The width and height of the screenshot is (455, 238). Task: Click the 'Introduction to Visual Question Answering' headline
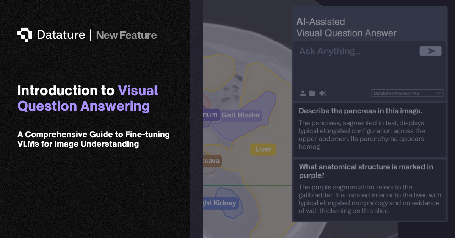[x=88, y=98]
